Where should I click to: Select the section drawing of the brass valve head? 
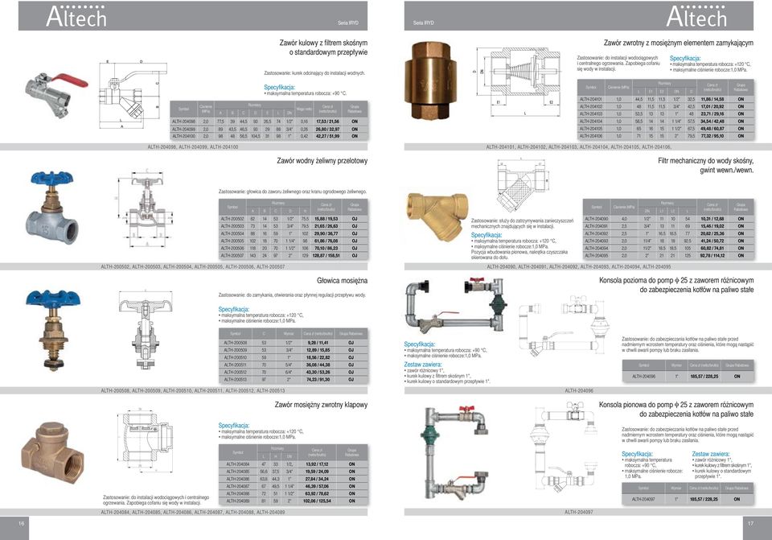click(x=146, y=330)
